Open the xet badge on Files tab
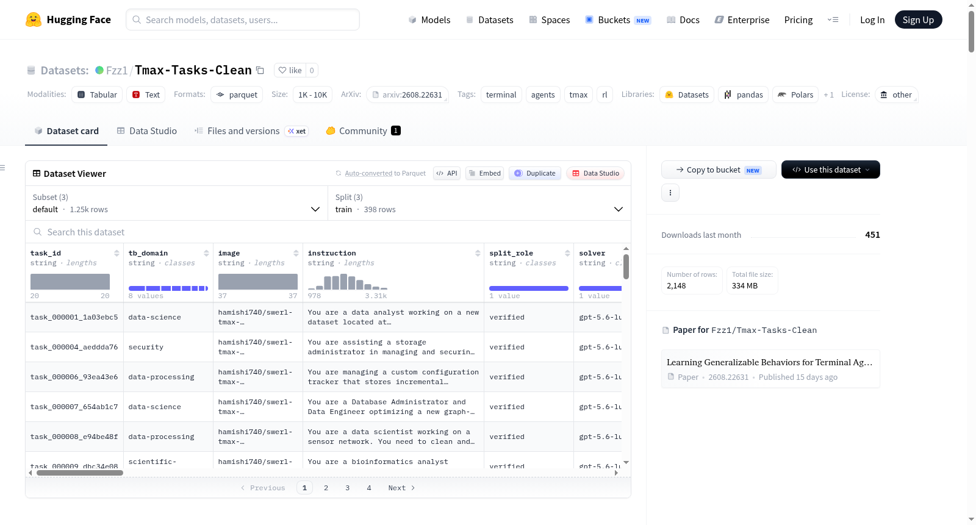The width and height of the screenshot is (976, 525). coord(297,131)
